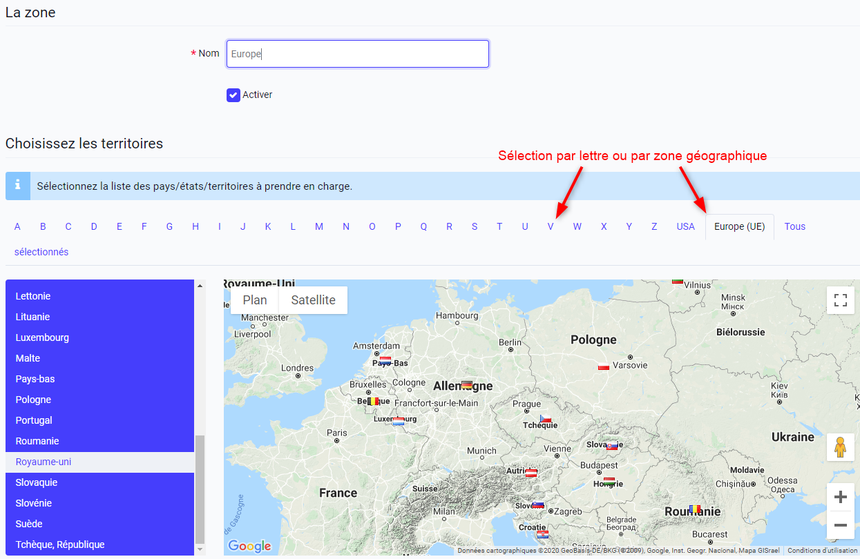Click the info icon in the blue banner
This screenshot has width=860, height=559.
17,186
